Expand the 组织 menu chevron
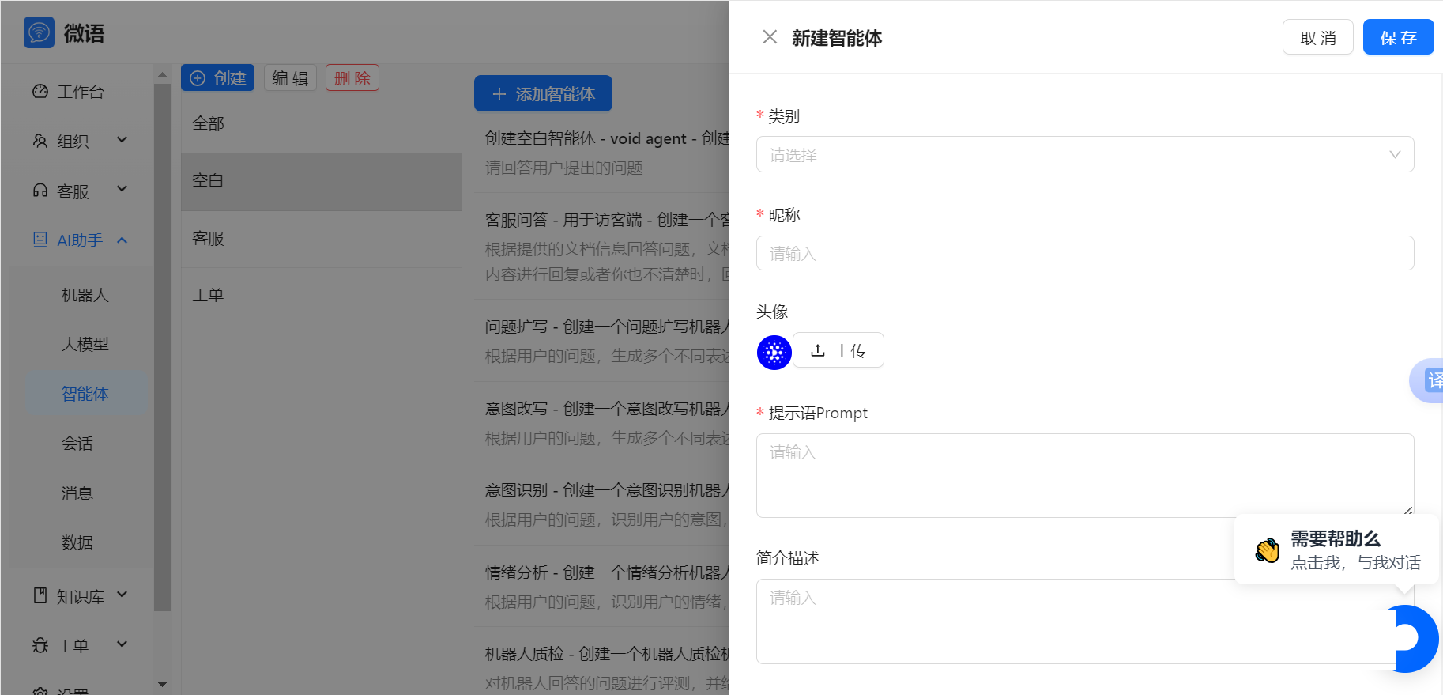 pyautogui.click(x=122, y=140)
